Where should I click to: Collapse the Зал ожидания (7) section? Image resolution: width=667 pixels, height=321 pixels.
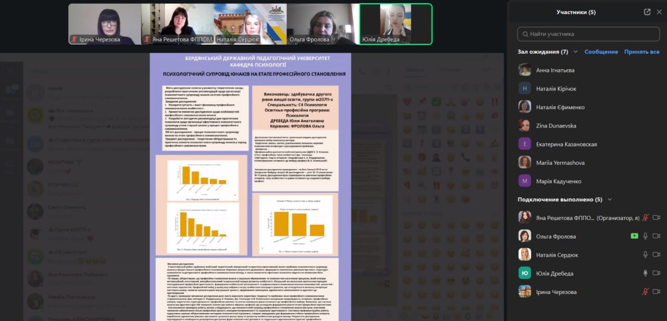pyautogui.click(x=576, y=52)
